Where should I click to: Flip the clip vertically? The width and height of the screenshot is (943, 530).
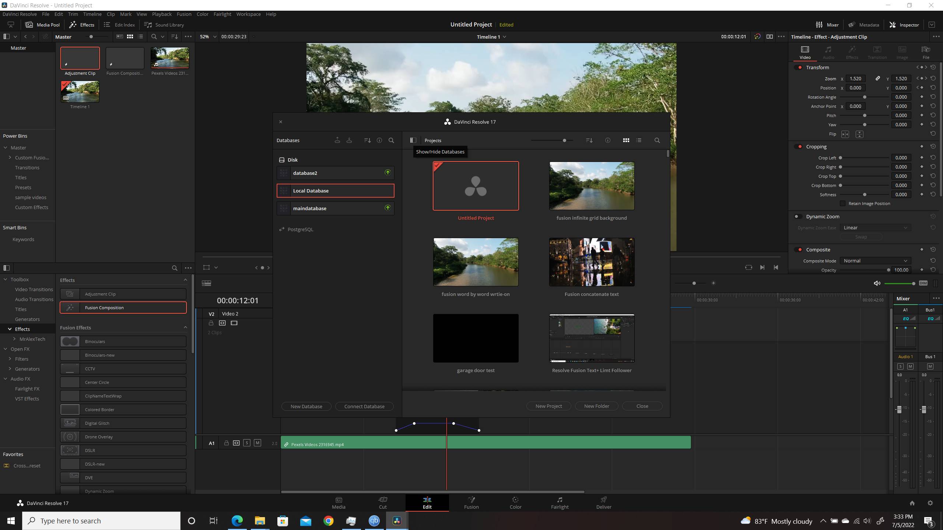pos(859,134)
